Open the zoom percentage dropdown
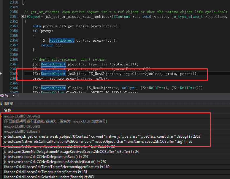Image resolution: width=230 pixels, height=179 pixels. 14,95
